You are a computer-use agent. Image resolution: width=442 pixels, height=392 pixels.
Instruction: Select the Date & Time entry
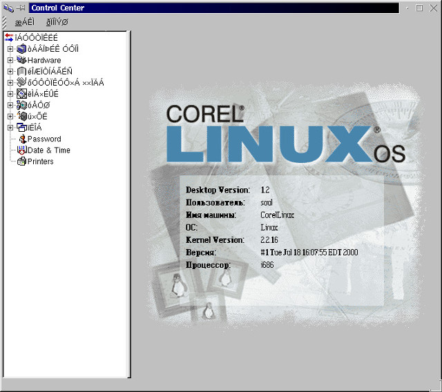pyautogui.click(x=49, y=150)
